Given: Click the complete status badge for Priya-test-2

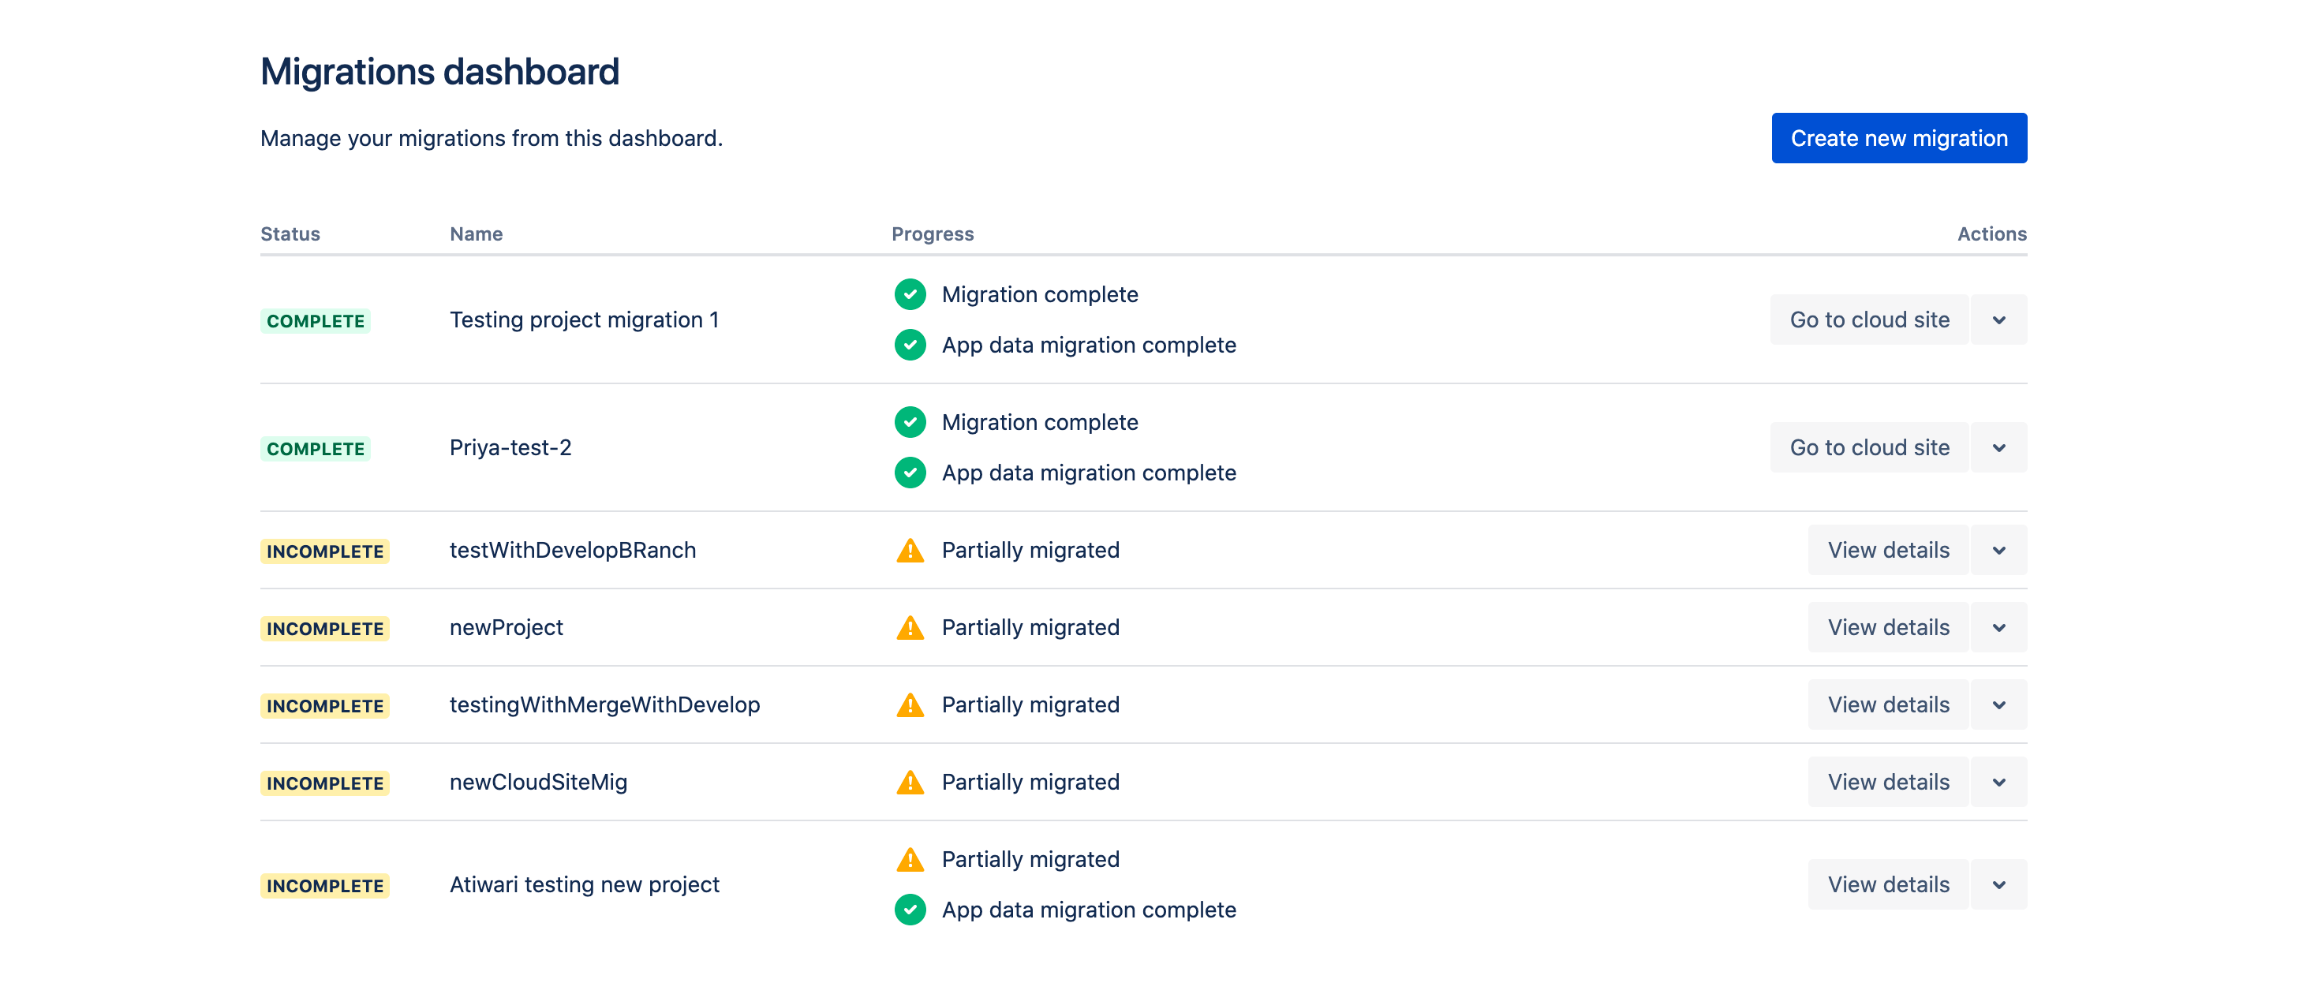Looking at the screenshot, I should 313,448.
